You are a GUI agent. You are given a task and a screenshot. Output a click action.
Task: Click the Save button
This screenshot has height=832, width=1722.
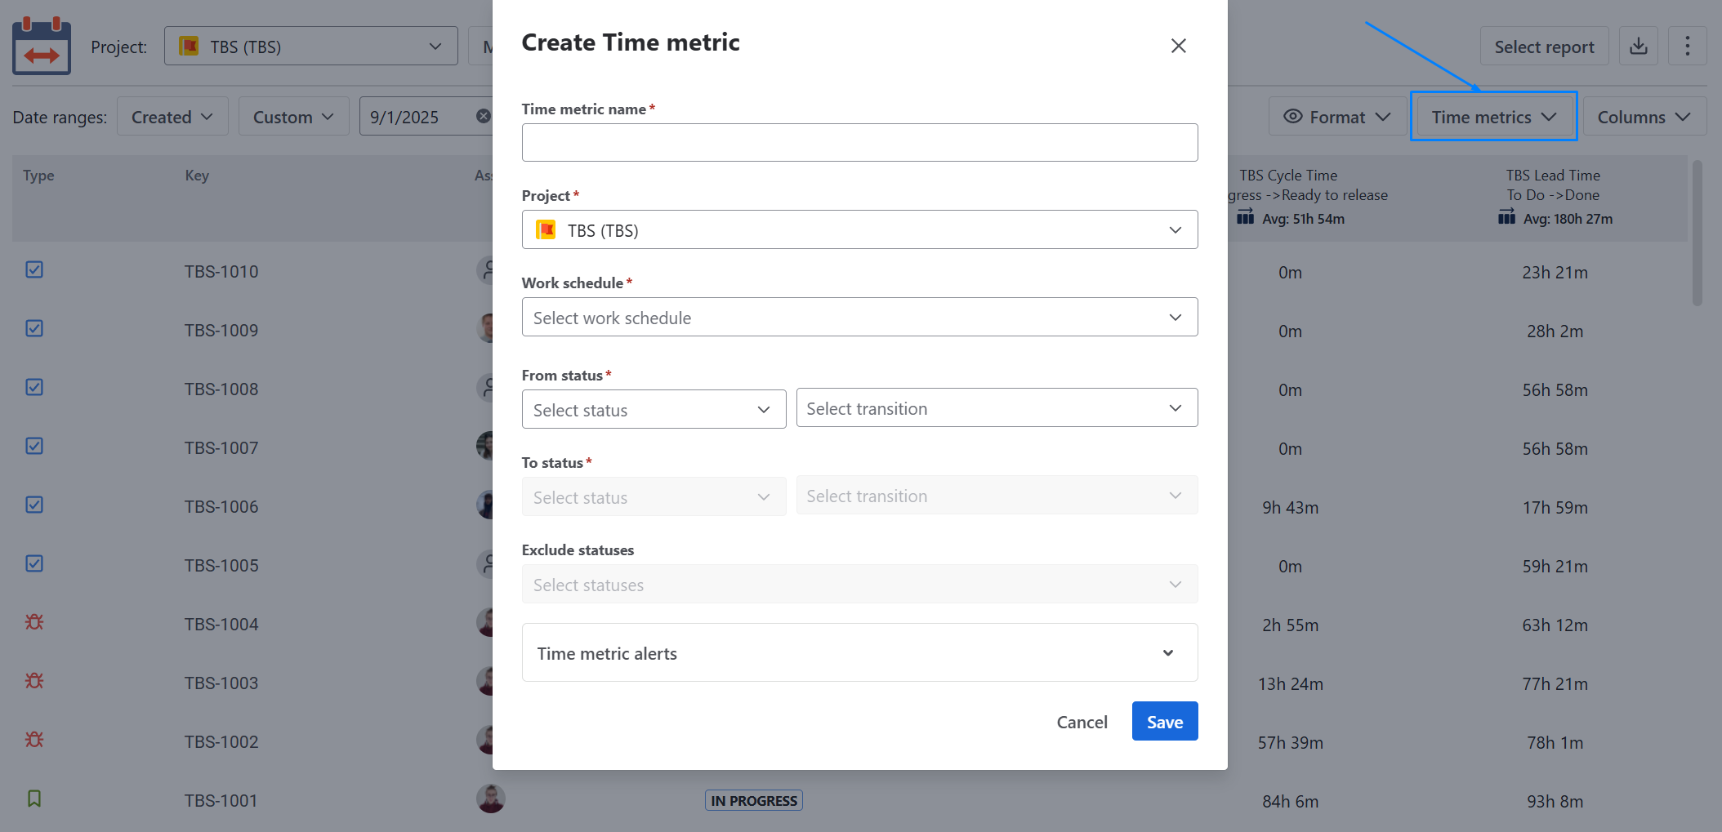click(x=1164, y=722)
